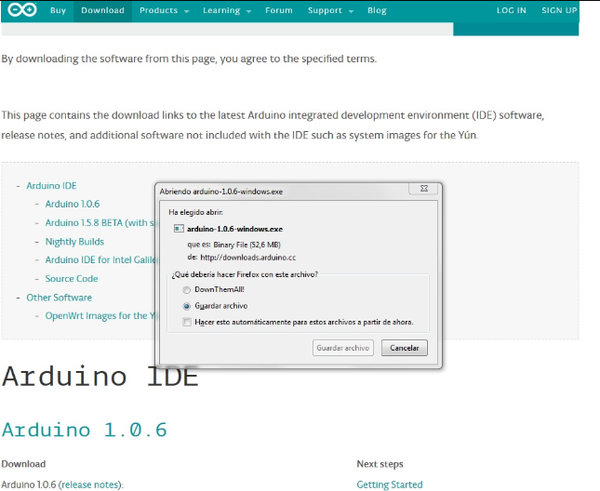
Task: Select the Guardar archivo radio option
Action: click(x=186, y=306)
